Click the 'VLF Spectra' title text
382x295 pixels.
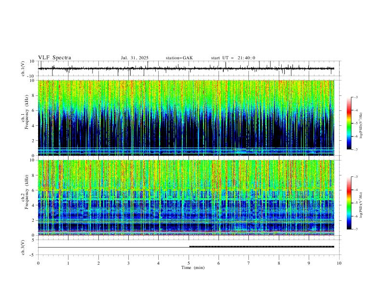(55, 58)
